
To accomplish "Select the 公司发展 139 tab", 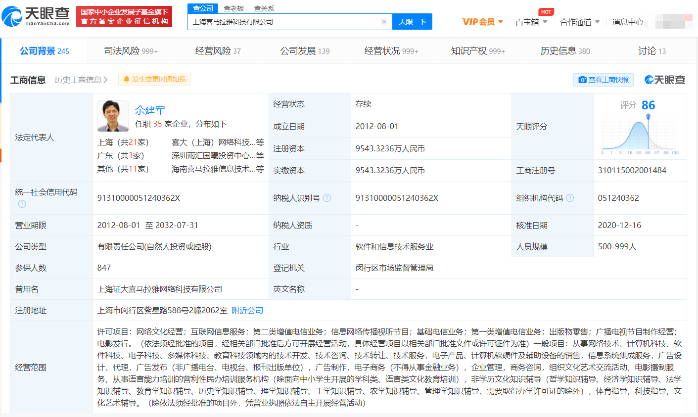I will click(x=305, y=51).
